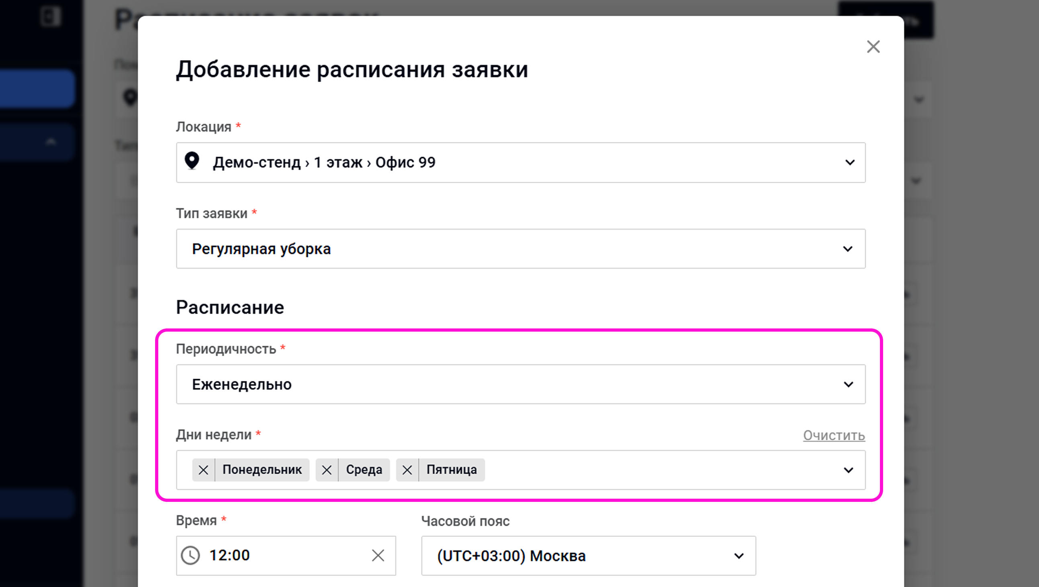This screenshot has width=1039, height=587.
Task: Click the 12:00 time input
Action: coord(286,556)
